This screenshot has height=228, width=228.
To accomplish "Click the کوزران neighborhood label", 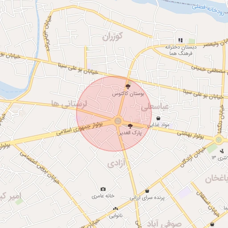I will coord(112,37).
